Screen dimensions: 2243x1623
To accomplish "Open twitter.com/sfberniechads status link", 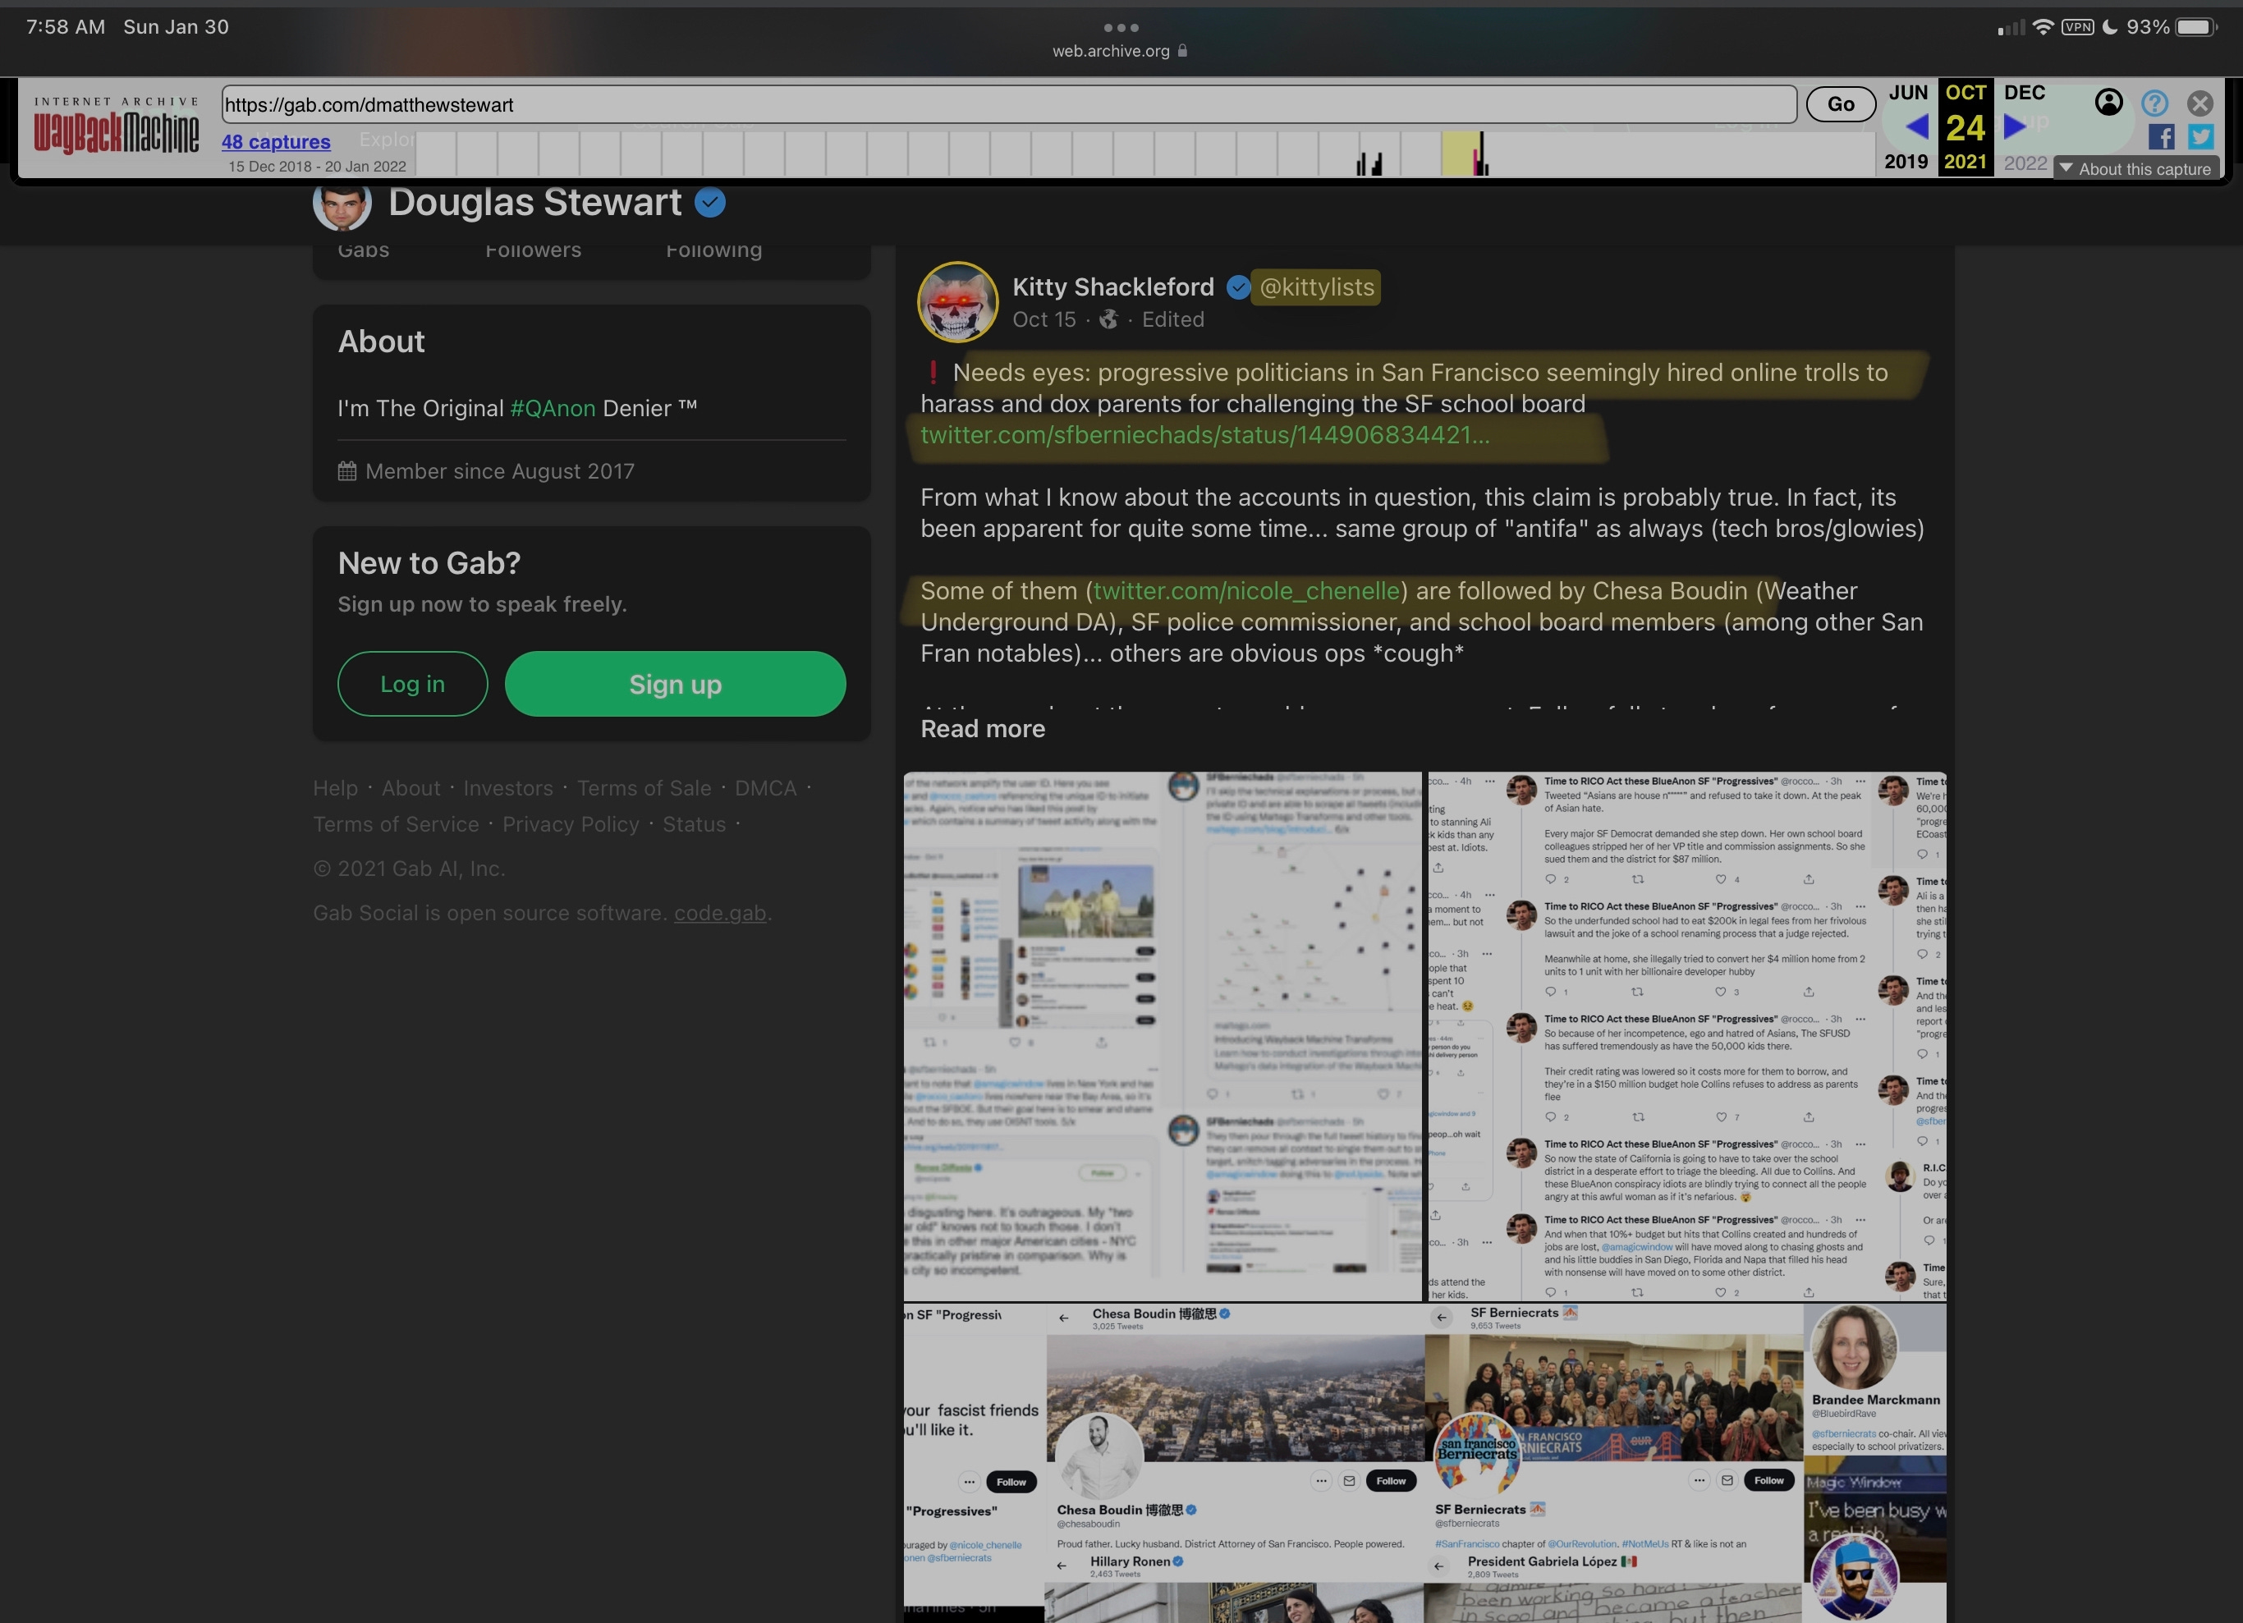I will (1204, 435).
